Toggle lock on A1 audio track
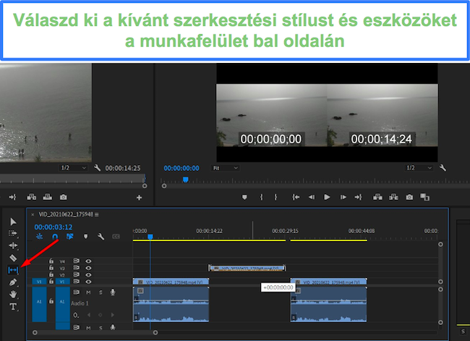Viewport: 470px width, 341px height. click(x=51, y=300)
